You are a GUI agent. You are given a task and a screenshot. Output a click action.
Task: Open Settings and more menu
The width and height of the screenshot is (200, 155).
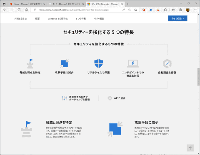[x=195, y=10]
